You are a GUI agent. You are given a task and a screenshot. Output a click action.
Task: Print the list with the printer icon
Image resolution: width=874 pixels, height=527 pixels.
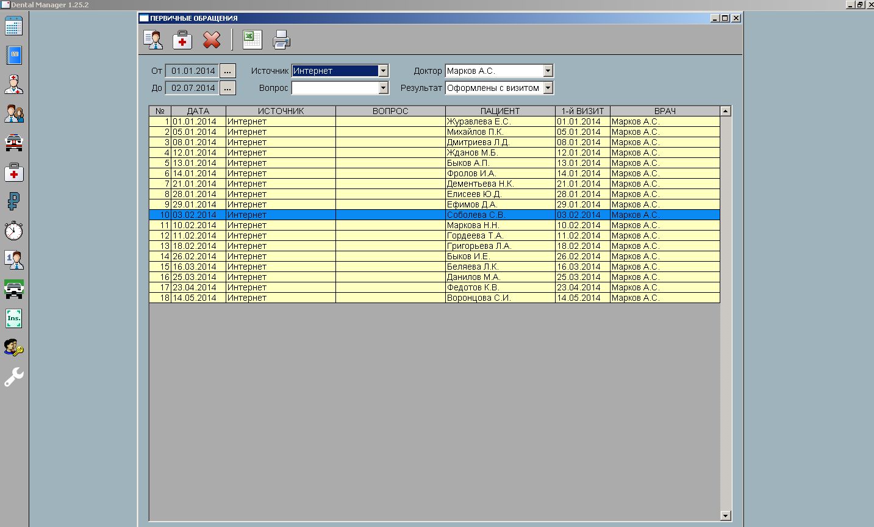coord(281,40)
